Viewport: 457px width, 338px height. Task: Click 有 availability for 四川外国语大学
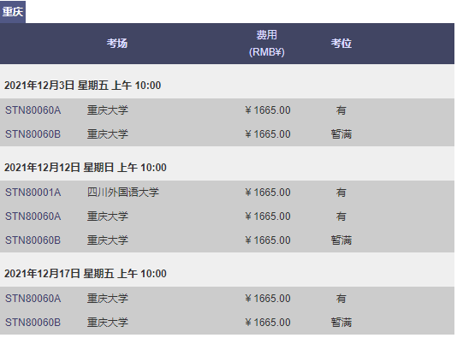pos(341,193)
